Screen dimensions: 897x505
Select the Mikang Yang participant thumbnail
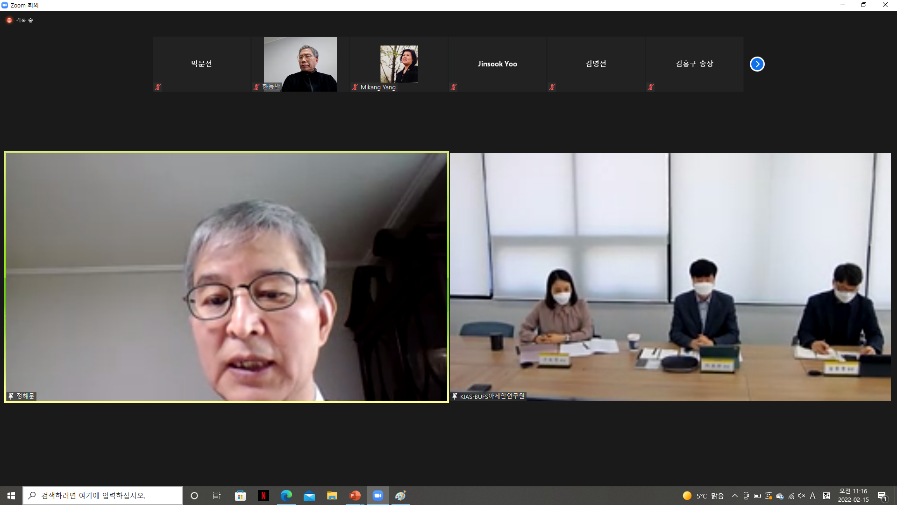click(399, 64)
